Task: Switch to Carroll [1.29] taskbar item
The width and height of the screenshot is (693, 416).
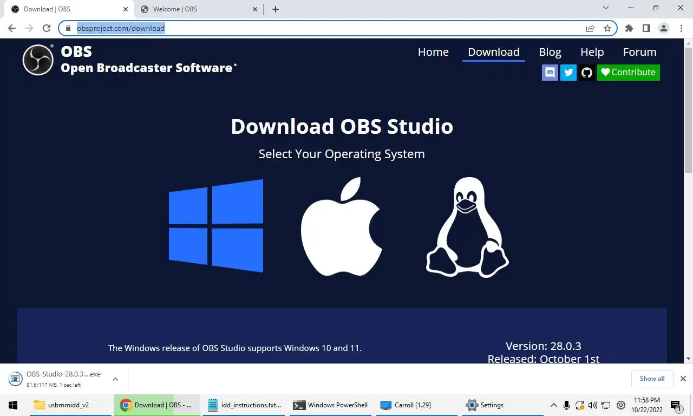Action: pos(417,405)
